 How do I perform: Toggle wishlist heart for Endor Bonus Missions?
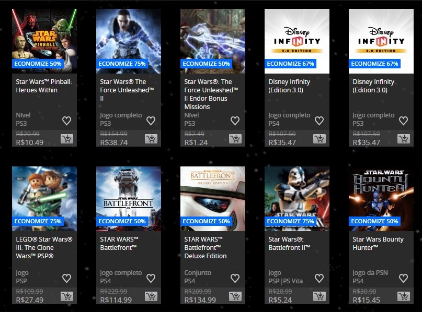click(235, 121)
